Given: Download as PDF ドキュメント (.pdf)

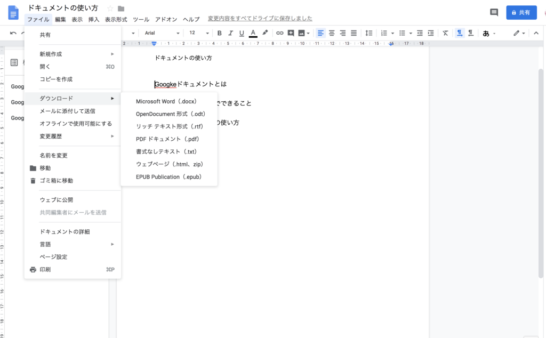Looking at the screenshot, I should coord(169,139).
